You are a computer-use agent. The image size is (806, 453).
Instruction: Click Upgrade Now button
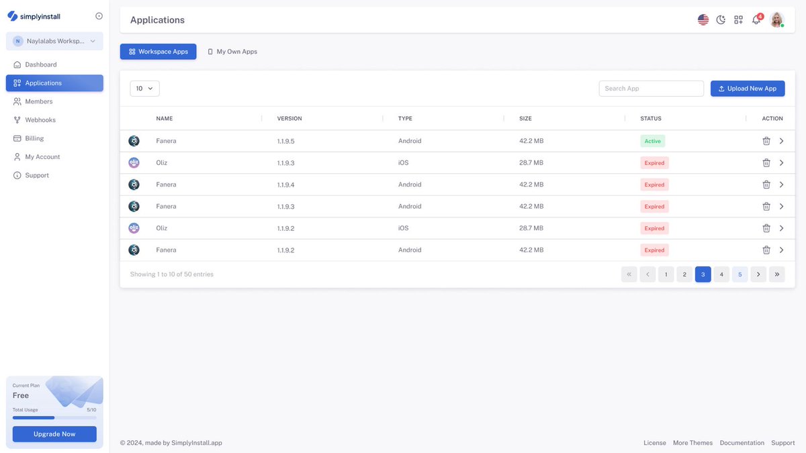coord(54,434)
